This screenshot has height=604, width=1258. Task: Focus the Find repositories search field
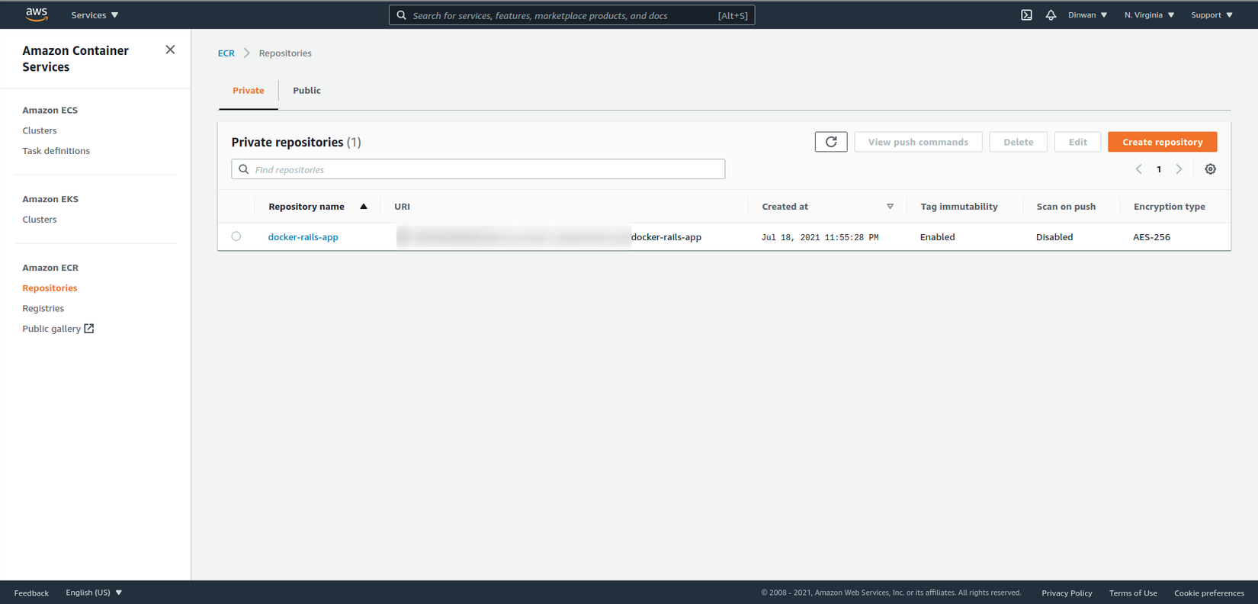(x=478, y=169)
